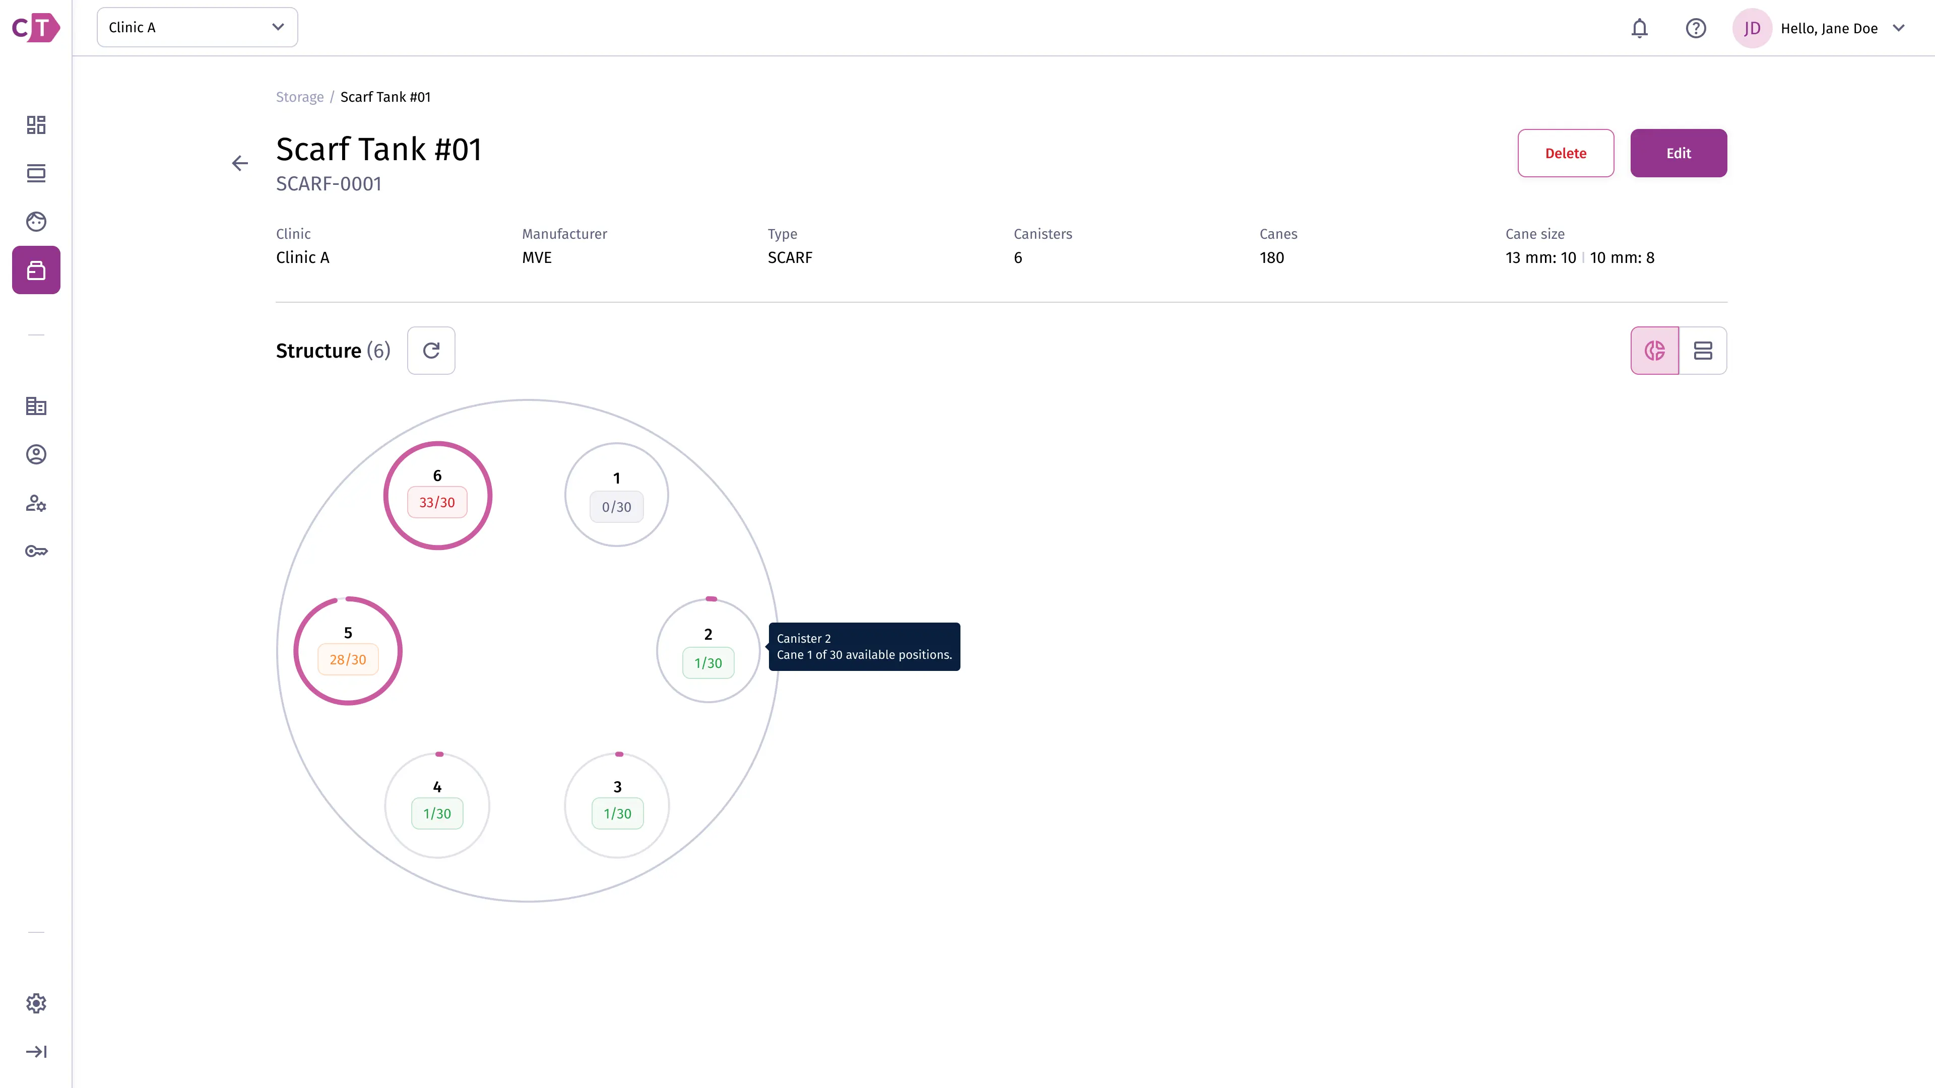The width and height of the screenshot is (1935, 1088).
Task: Open the active Storage icon in sidebar
Action: click(x=36, y=269)
